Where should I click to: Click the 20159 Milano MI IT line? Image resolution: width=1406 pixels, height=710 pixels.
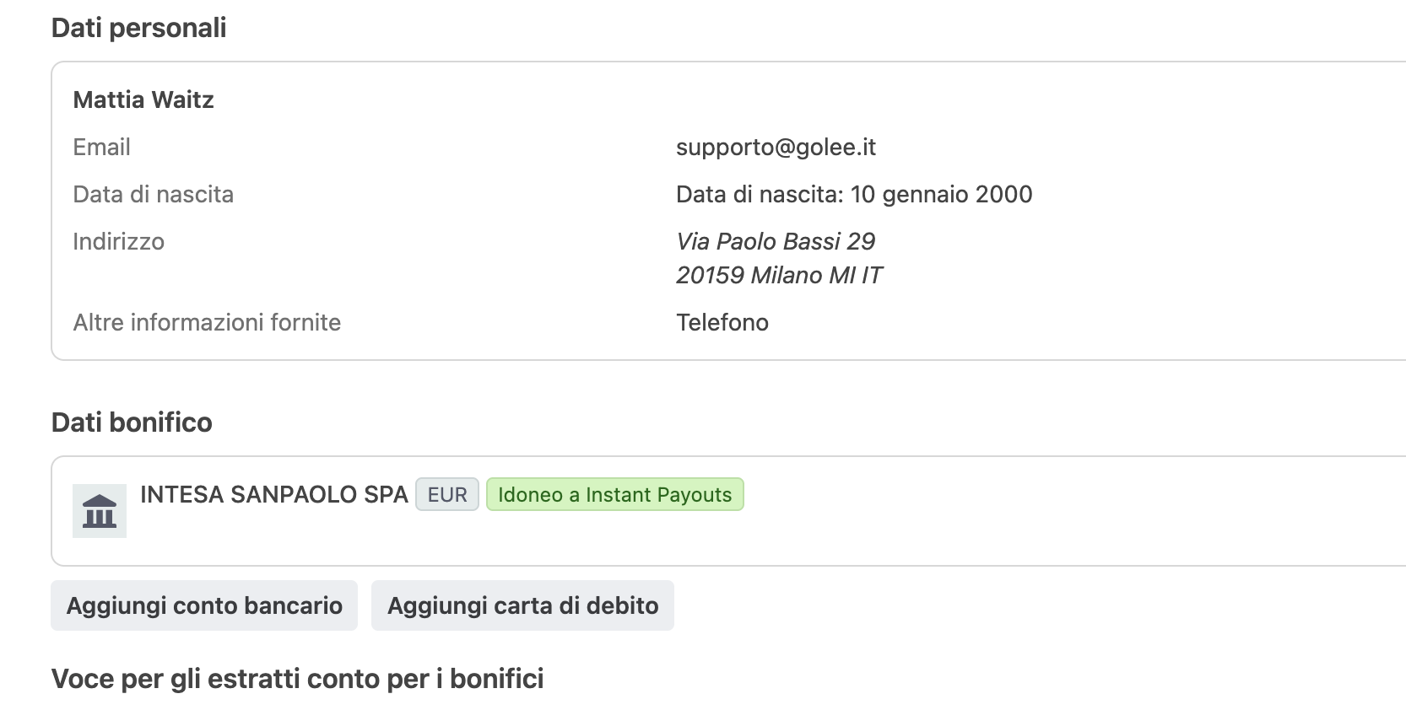[x=778, y=276]
